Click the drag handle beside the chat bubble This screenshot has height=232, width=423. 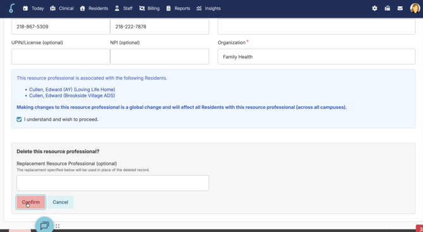tap(58, 226)
